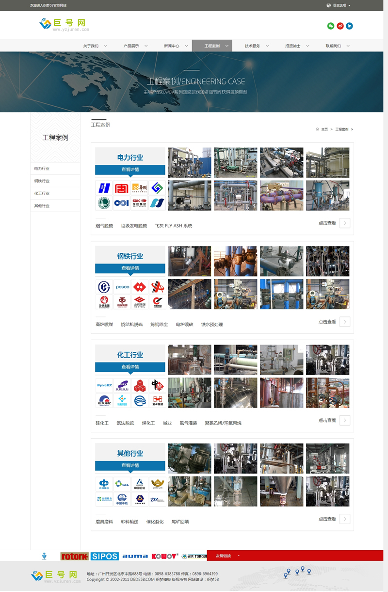Click the 点击查看 link in 钢铁行业 section

tap(327, 322)
